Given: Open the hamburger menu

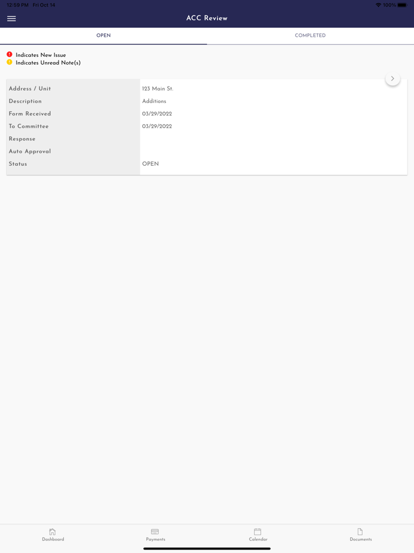Looking at the screenshot, I should pyautogui.click(x=11, y=19).
